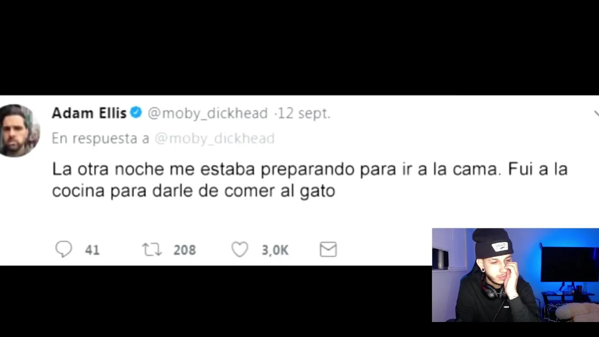The width and height of the screenshot is (599, 337).
Task: Click the reply count 41
Action: (x=92, y=250)
